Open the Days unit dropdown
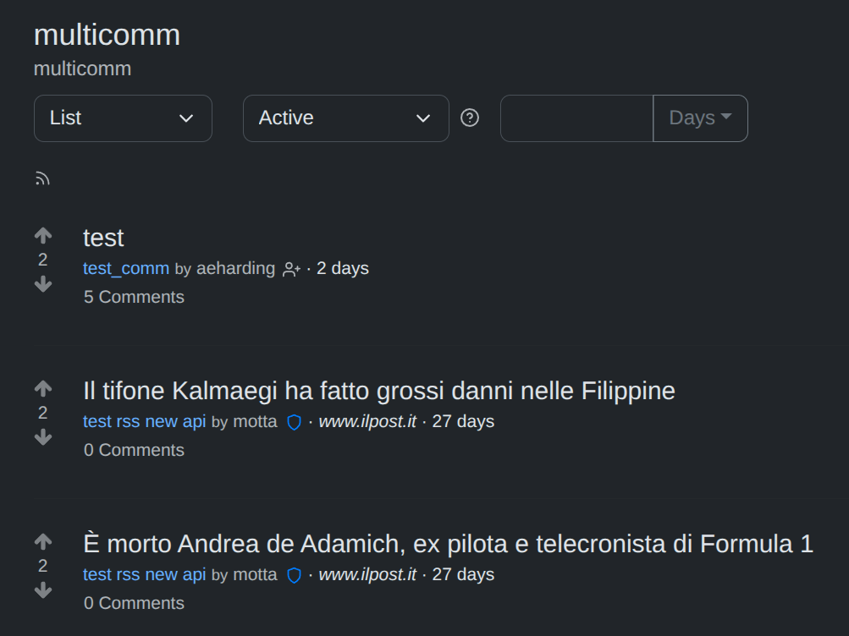Image resolution: width=849 pixels, height=636 pixels. click(x=700, y=118)
